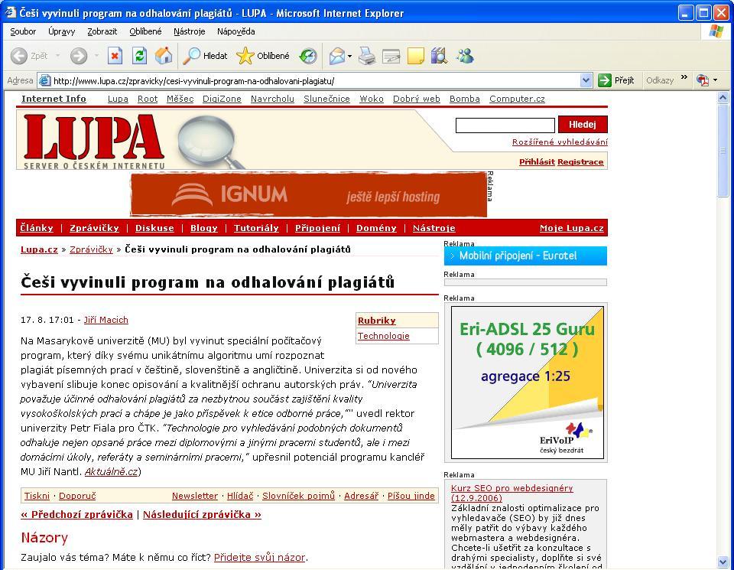This screenshot has width=734, height=570.
Task: Click the vertical scrollbar up arrow
Action: click(723, 97)
